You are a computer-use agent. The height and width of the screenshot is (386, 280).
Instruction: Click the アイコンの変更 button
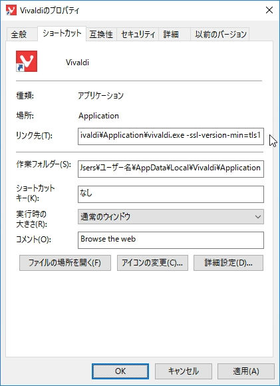point(152,263)
